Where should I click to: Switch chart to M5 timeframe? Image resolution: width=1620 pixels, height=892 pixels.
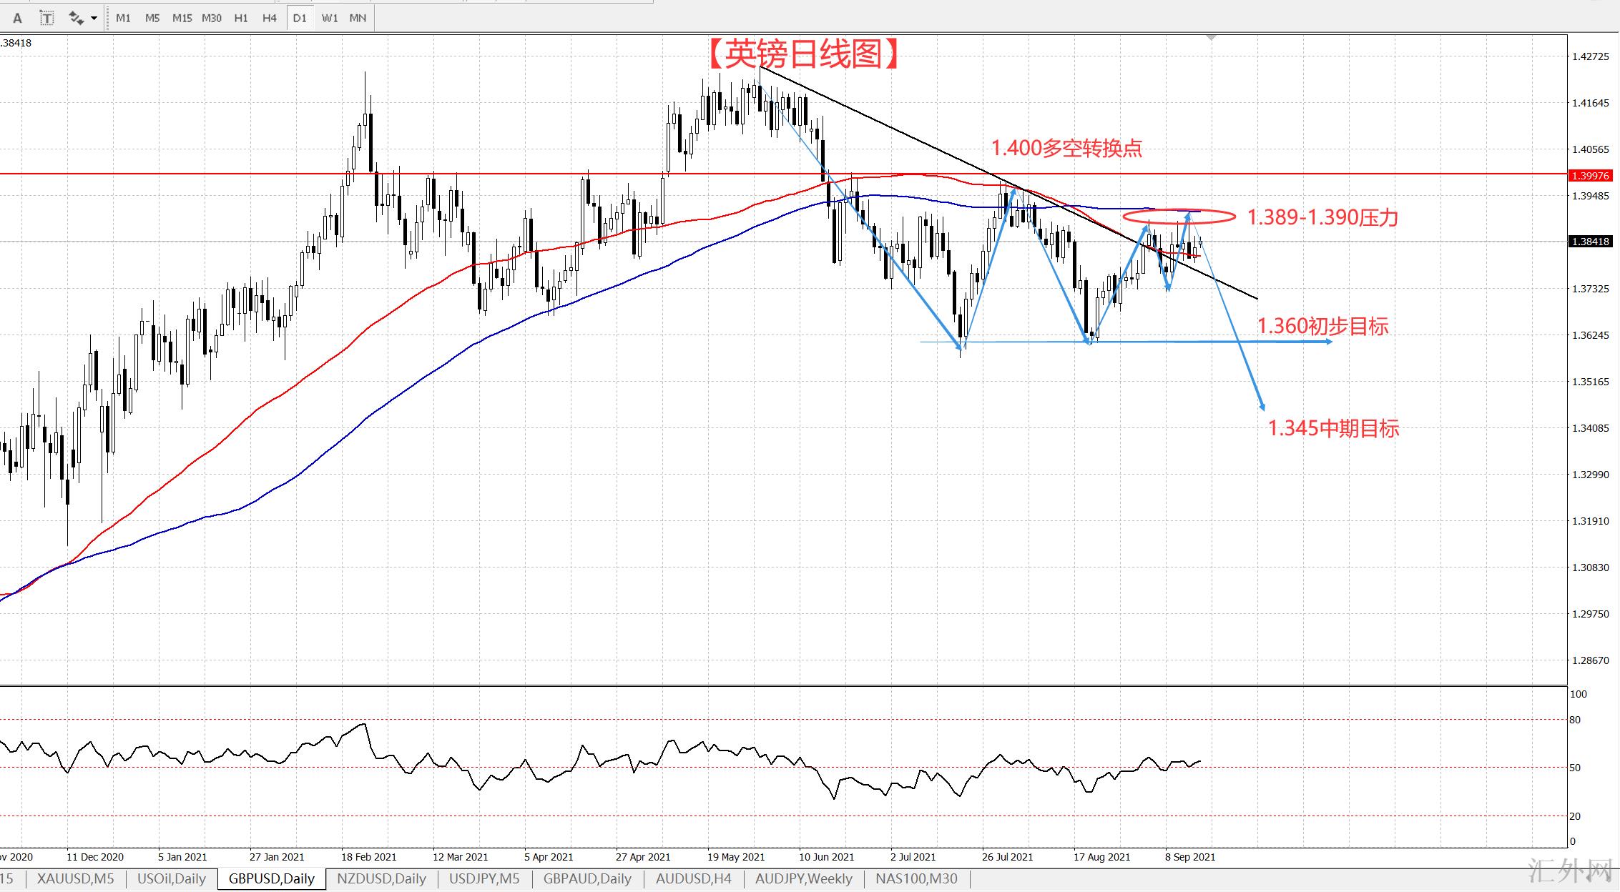tap(152, 18)
